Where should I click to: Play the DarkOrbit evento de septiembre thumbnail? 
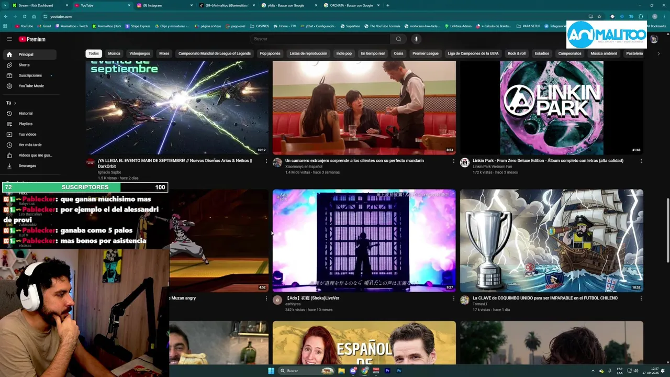tap(177, 107)
